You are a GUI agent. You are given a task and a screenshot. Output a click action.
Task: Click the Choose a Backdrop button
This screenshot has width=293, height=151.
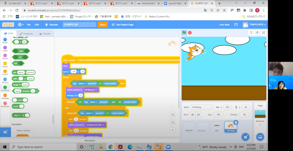(260, 137)
